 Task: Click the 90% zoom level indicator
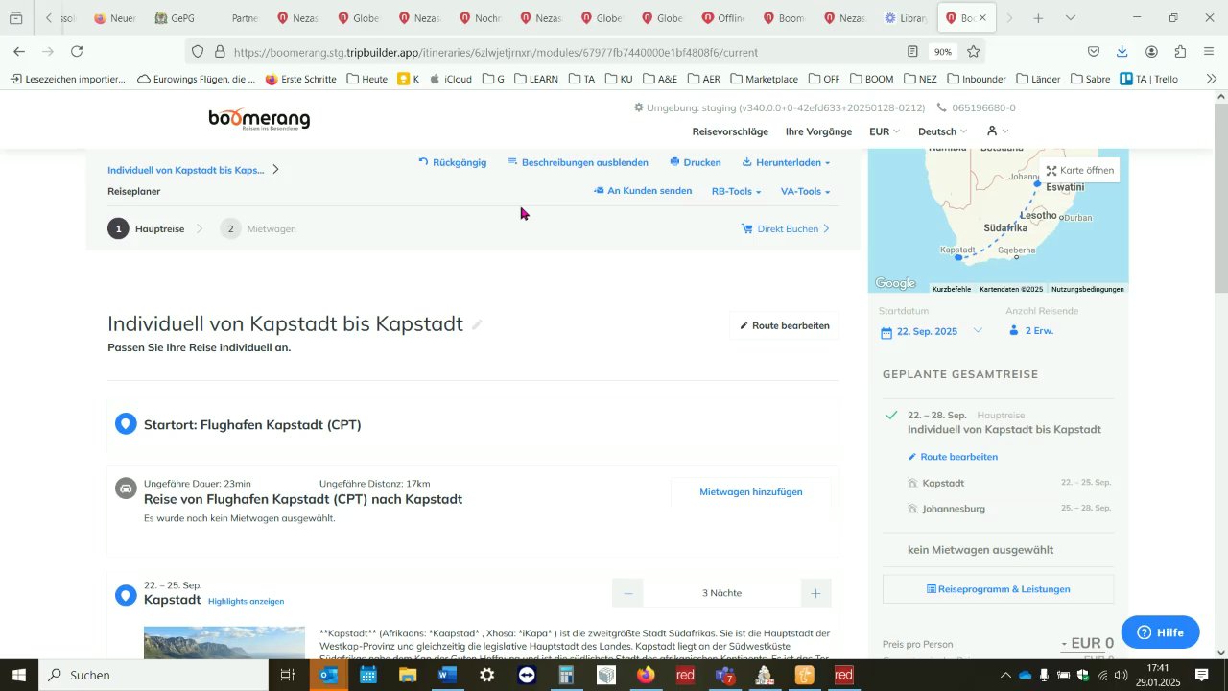[x=943, y=52]
